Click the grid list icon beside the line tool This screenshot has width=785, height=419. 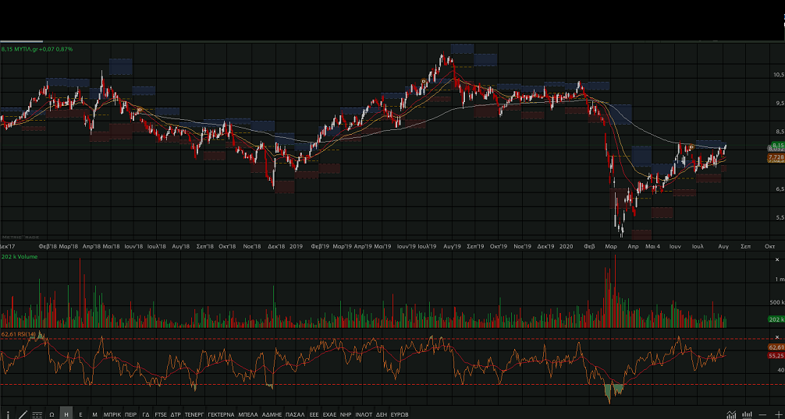pyautogui.click(x=37, y=414)
